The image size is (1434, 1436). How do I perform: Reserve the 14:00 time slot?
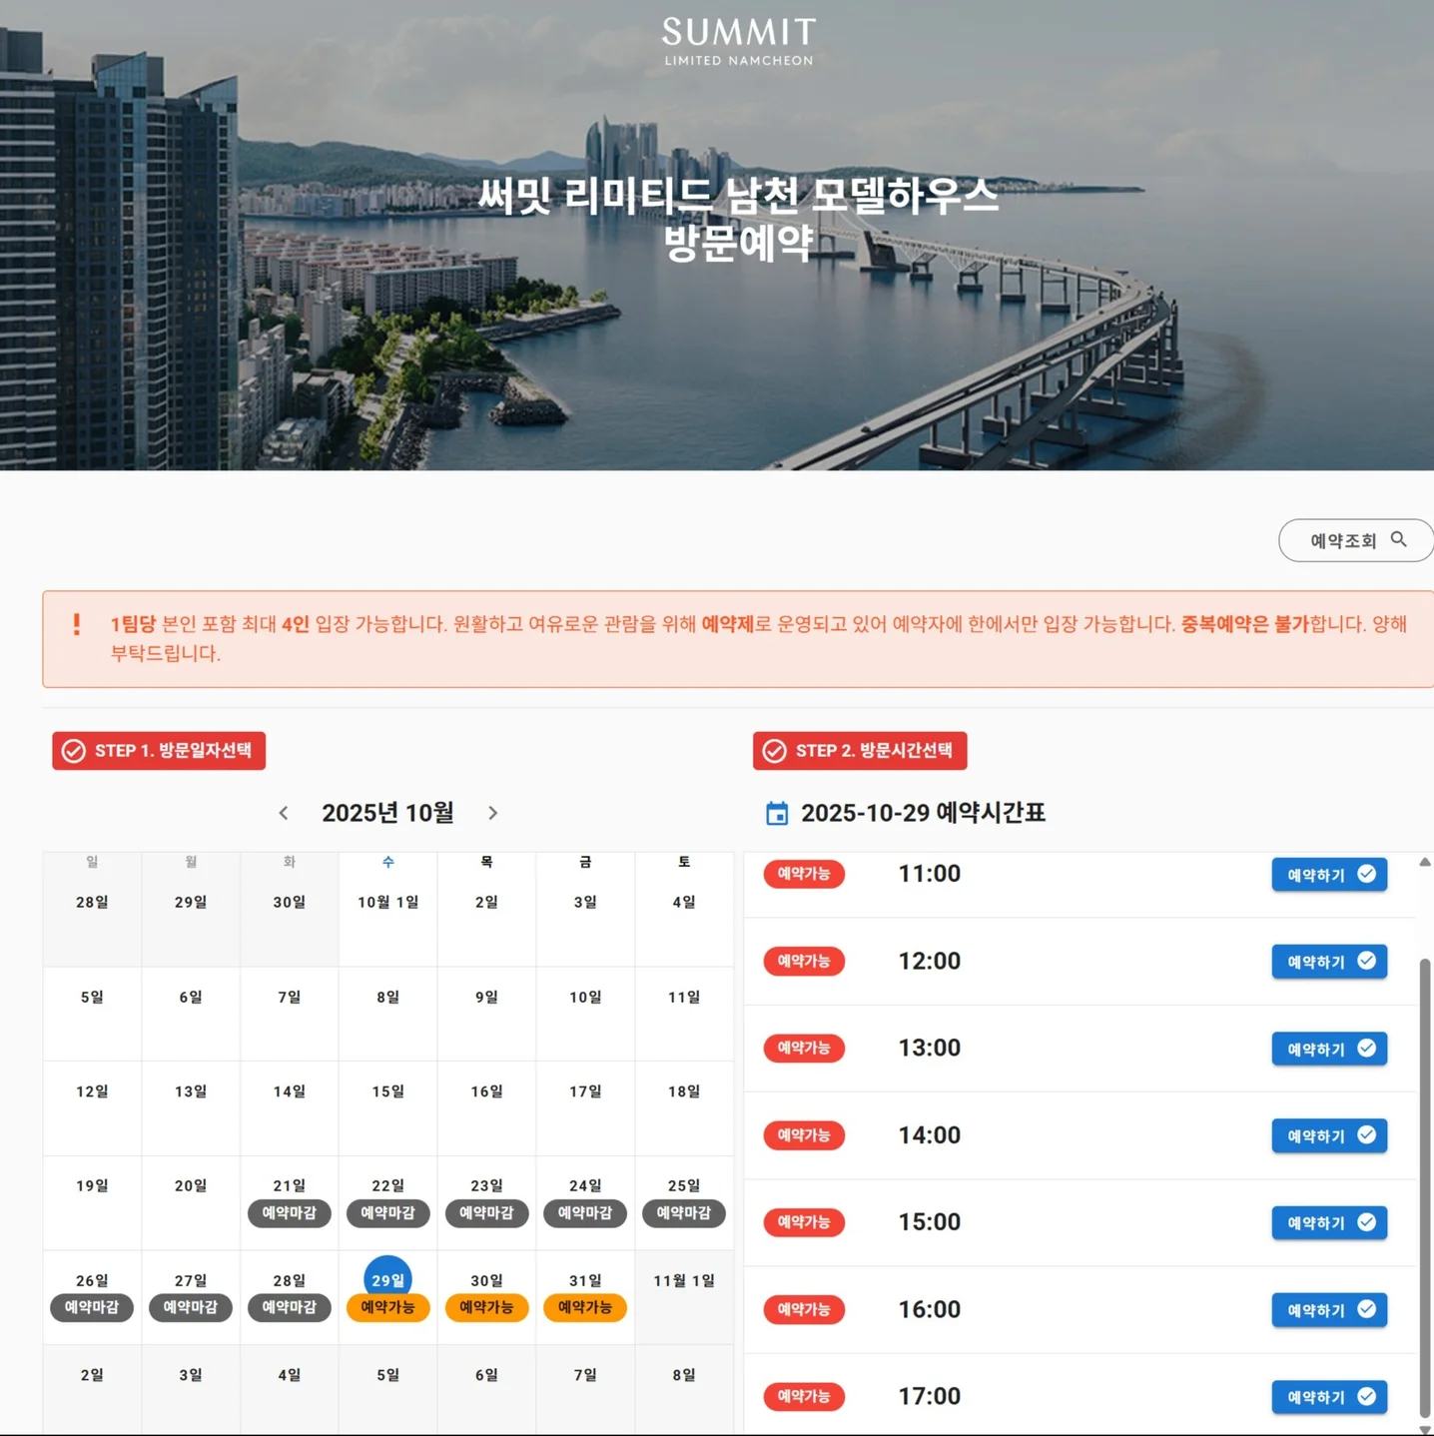1329,1135
